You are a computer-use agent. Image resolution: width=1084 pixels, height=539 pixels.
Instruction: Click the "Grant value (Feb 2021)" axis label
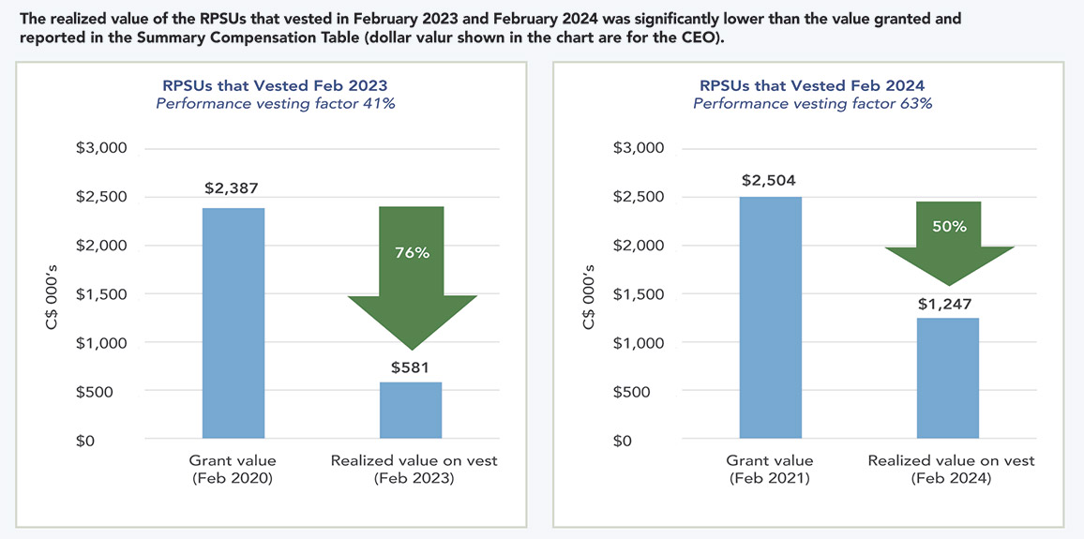(770, 469)
